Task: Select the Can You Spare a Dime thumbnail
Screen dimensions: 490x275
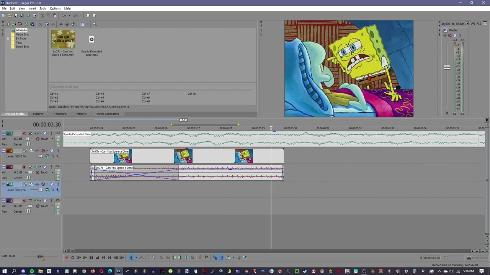Action: tap(63, 39)
